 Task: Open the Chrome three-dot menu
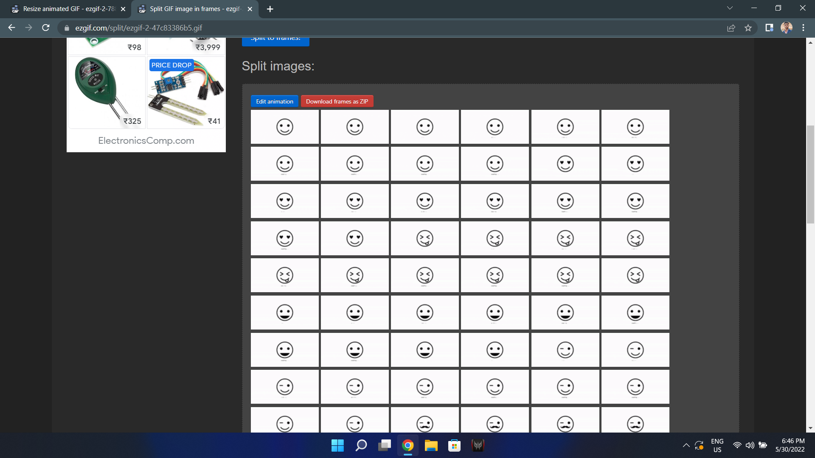click(803, 28)
